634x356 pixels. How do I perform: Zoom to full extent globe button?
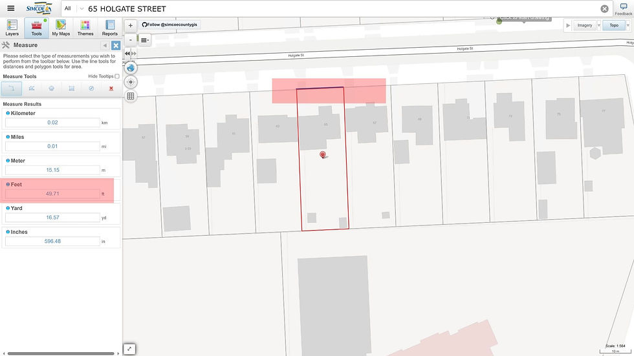point(131,68)
